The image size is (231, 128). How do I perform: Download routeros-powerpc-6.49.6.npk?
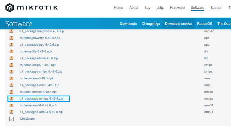[40, 38]
